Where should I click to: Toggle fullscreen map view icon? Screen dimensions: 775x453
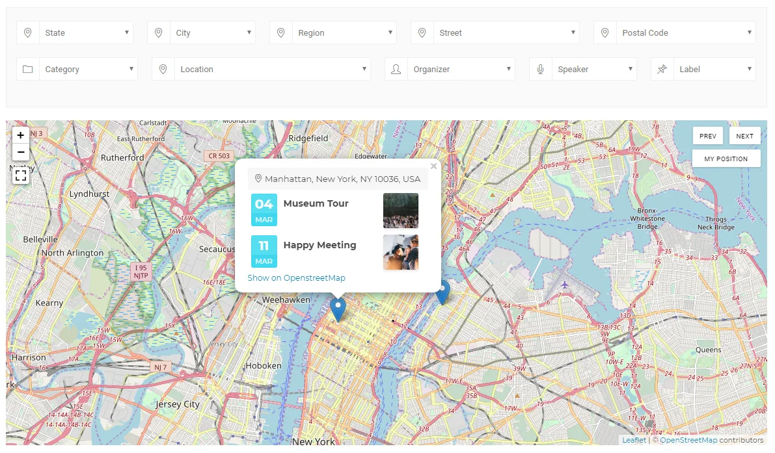[x=21, y=175]
